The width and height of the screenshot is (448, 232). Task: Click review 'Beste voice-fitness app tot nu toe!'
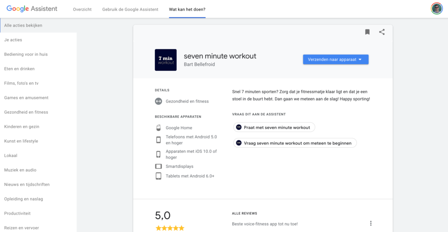(x=265, y=224)
